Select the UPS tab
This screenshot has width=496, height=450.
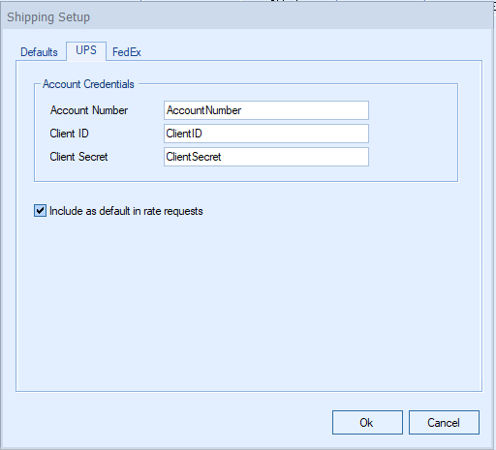[86, 50]
